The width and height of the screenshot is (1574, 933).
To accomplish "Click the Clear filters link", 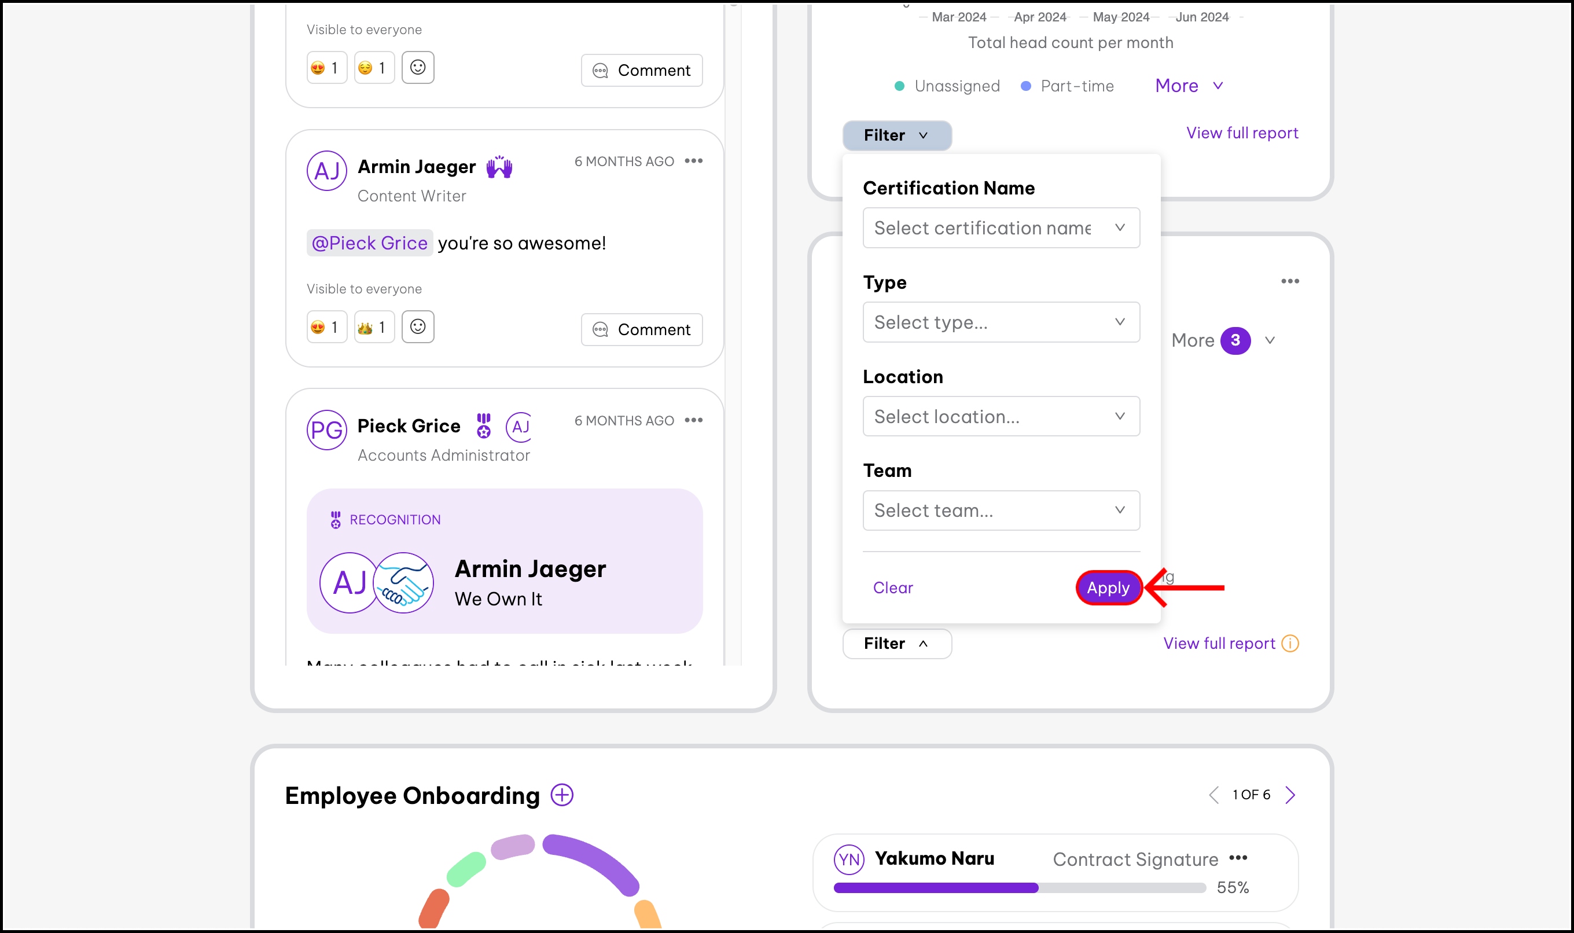I will [x=892, y=588].
